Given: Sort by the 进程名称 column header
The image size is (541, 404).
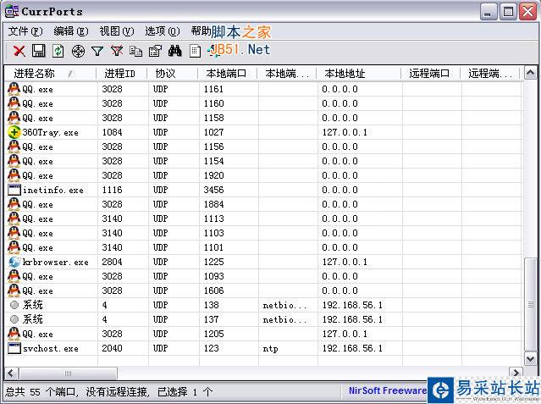Looking at the screenshot, I should click(x=50, y=73).
